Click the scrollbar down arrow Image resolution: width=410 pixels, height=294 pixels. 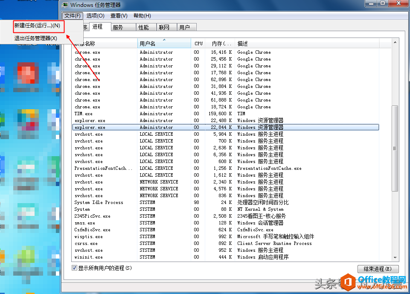[395, 257]
